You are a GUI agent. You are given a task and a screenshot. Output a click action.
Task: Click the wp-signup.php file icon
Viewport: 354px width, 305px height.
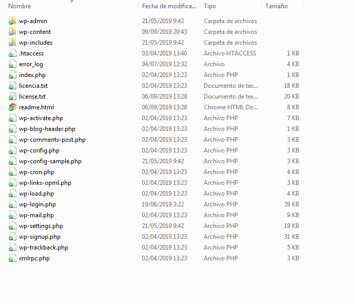click(12, 237)
